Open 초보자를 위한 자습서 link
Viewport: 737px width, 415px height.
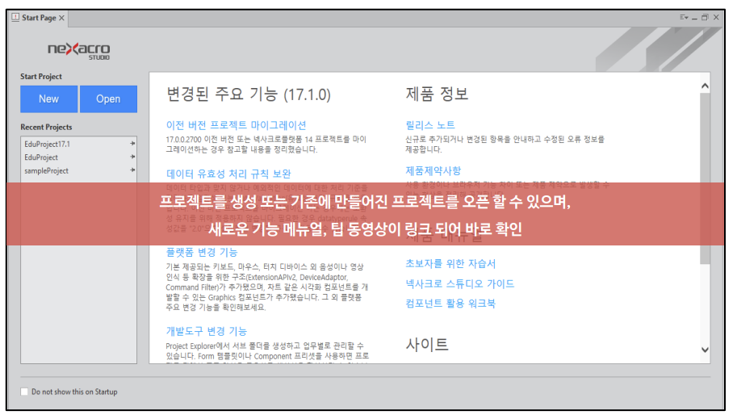(x=450, y=263)
